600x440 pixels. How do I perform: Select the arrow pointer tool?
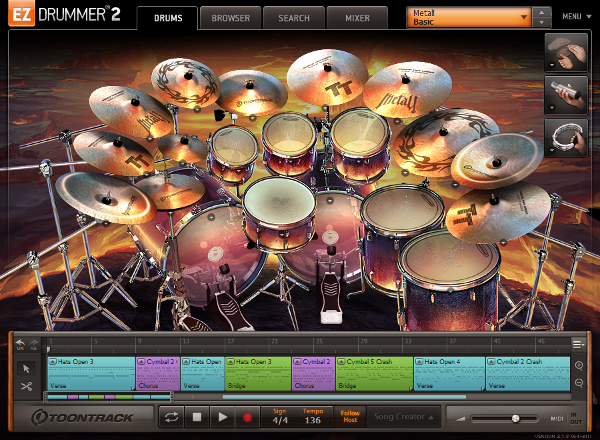click(x=26, y=369)
